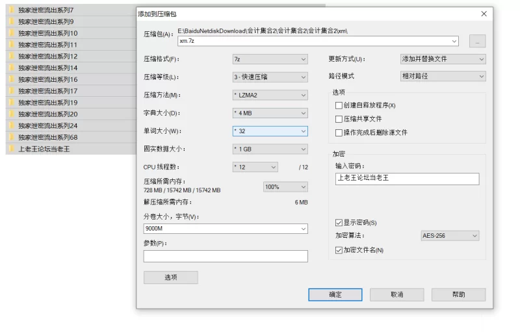The image size is (520, 332).
Task: Select folder name 独家泄密流出系列14
Action: [x=47, y=68]
